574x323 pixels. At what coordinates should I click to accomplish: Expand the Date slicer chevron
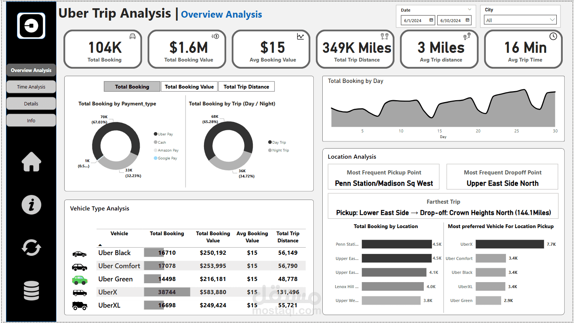[469, 9]
